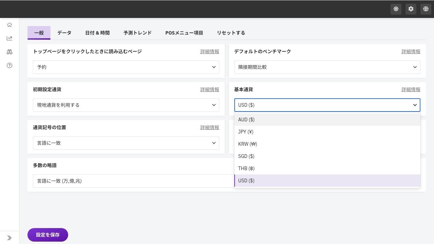Open the 予約 landing page dropdown
Viewport: 434px width, 244px height.
pos(126,67)
